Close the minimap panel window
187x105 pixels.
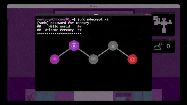172,13
